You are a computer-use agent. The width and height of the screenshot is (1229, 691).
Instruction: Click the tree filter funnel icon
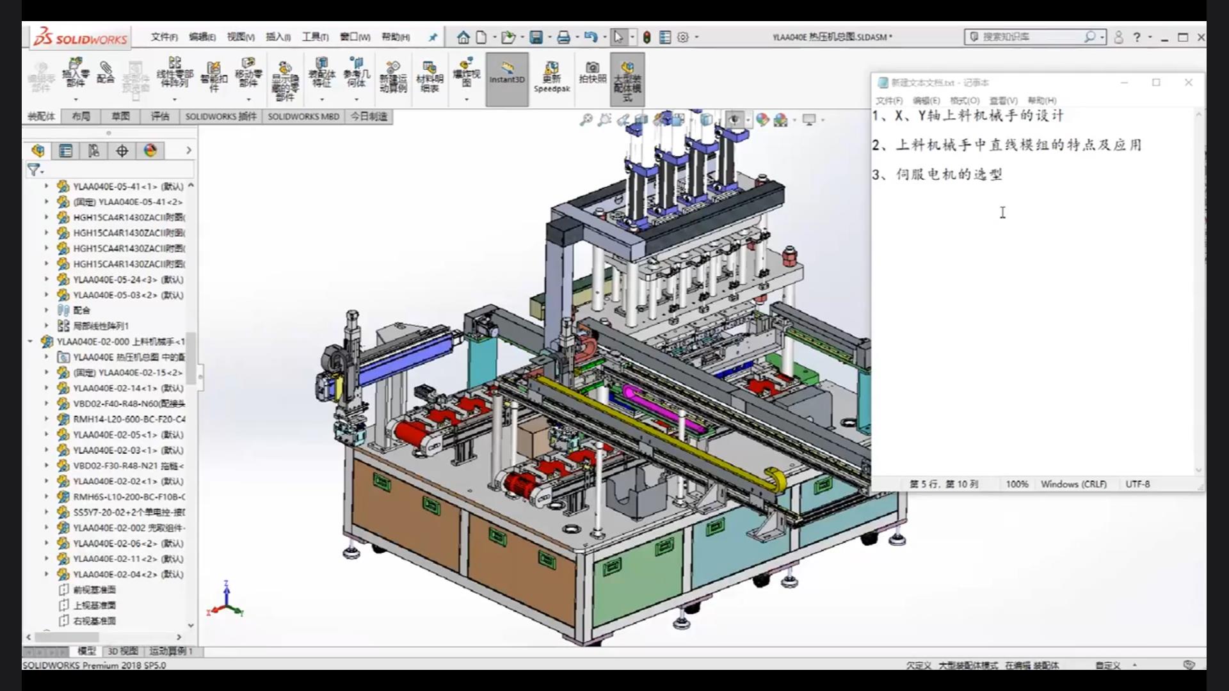click(x=33, y=170)
